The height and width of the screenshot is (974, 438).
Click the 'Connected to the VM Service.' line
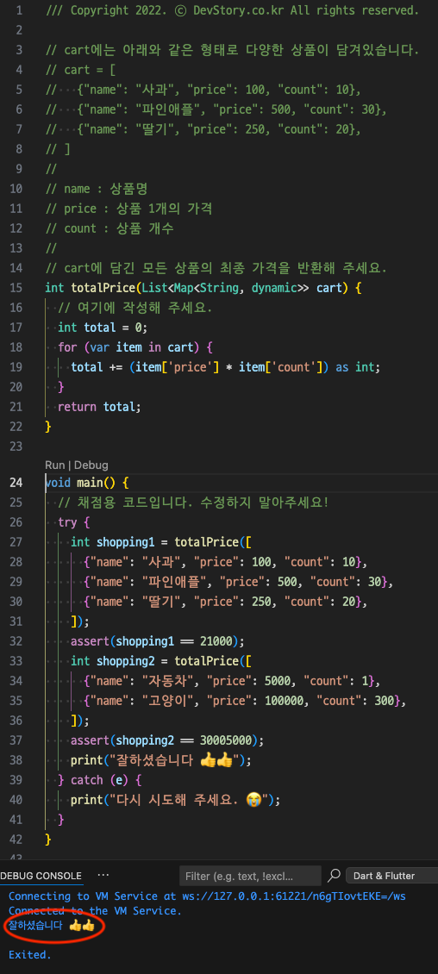click(x=95, y=911)
